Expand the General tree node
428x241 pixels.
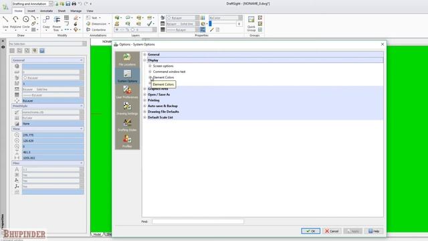click(144, 54)
